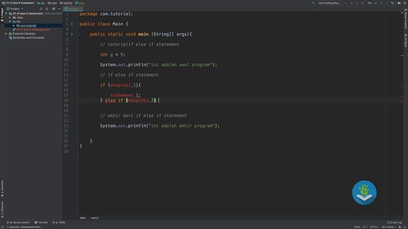Click the Git update project icon
The height and width of the screenshot is (229, 408).
[x=375, y=3]
